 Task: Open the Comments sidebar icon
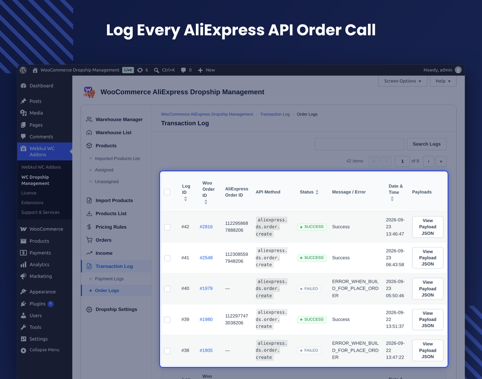23,137
